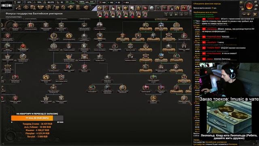Click donor Товарищ Сталин - 36 429 RUB
259x146 pixels.
coord(37,124)
